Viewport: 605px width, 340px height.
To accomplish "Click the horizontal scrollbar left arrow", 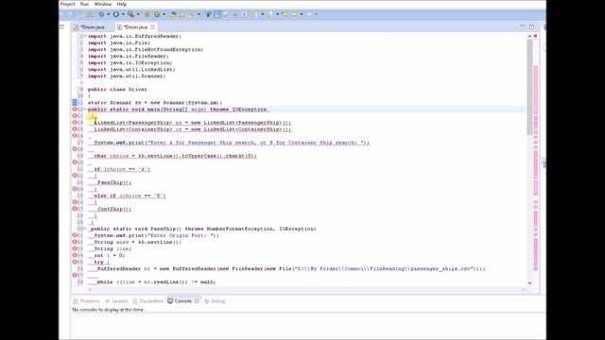I will [x=90, y=290].
